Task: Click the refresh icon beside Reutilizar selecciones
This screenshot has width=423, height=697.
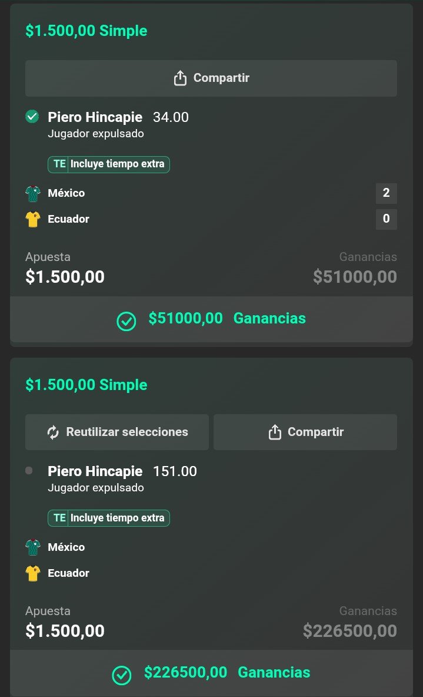Action: (54, 432)
